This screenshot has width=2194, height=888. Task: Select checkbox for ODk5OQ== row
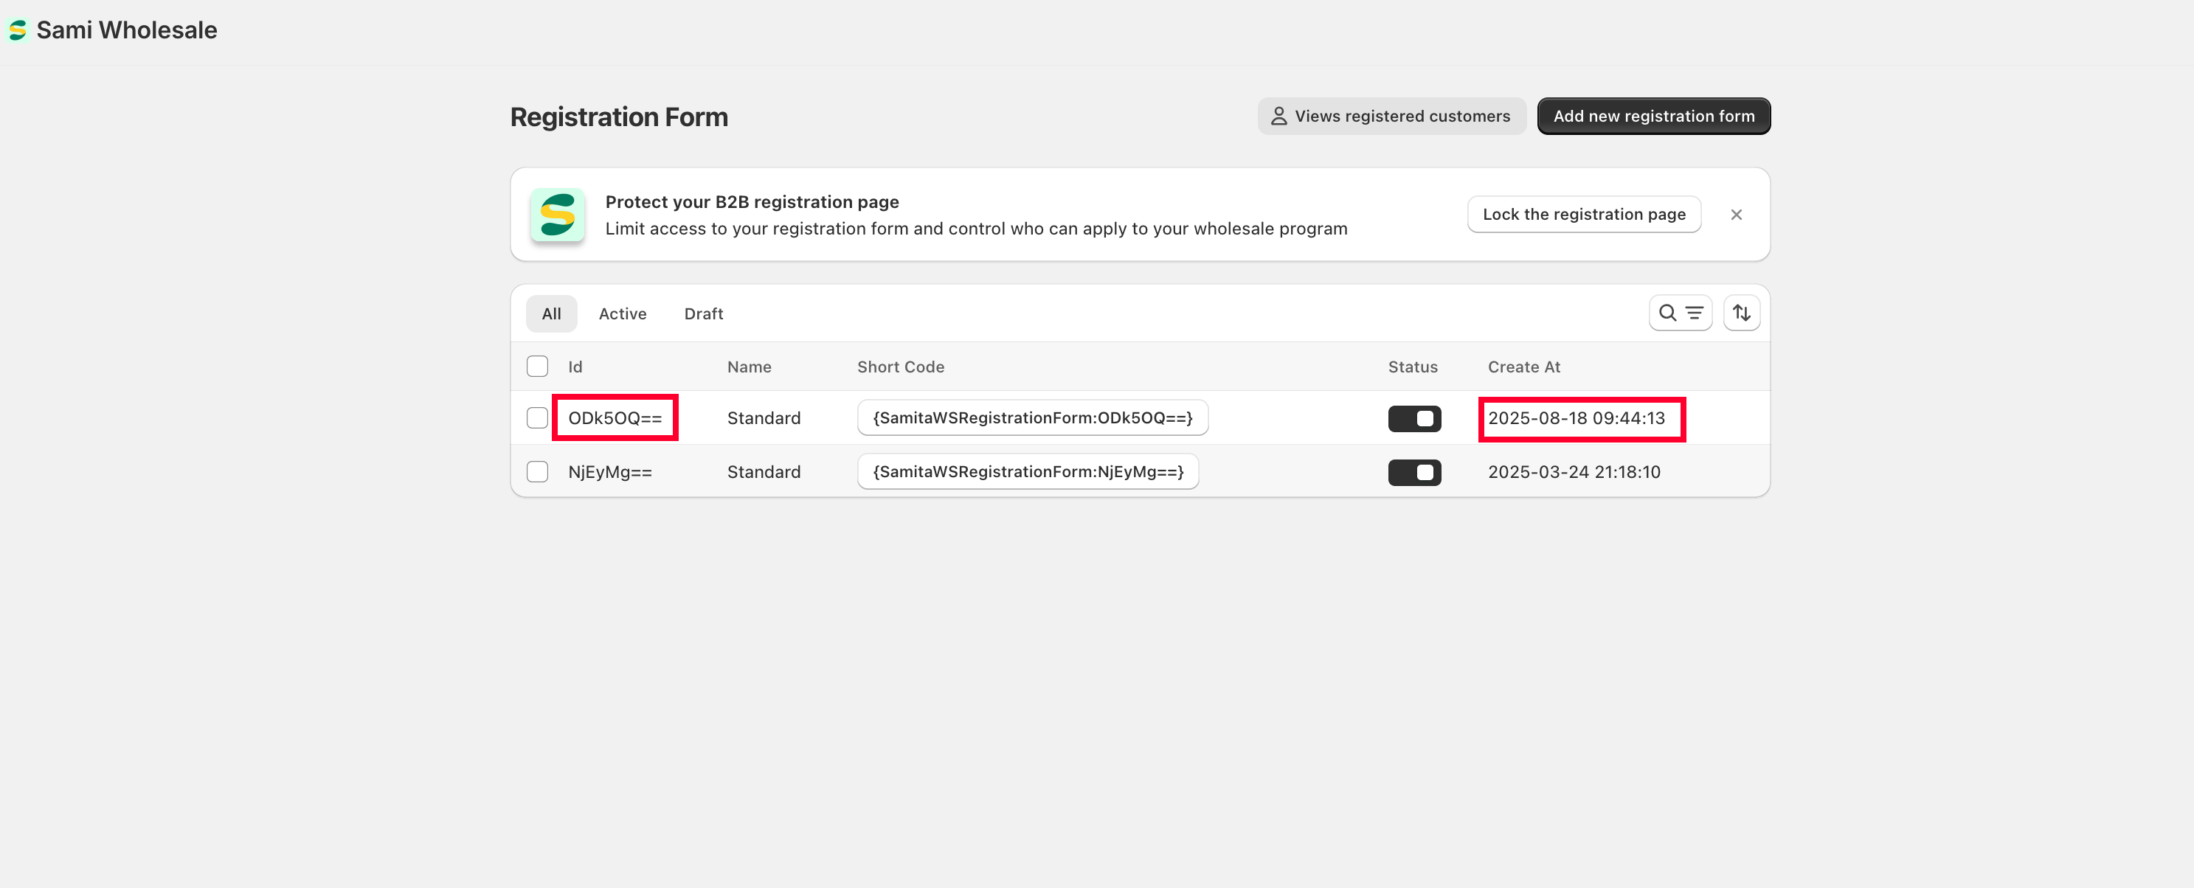coord(537,418)
